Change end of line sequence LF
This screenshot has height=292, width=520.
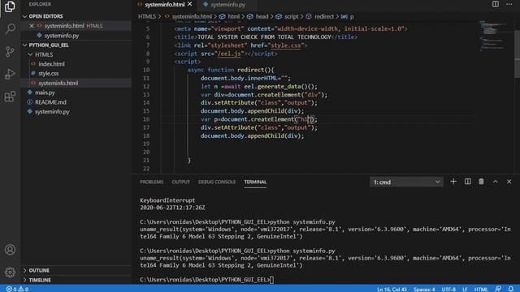pos(465,289)
